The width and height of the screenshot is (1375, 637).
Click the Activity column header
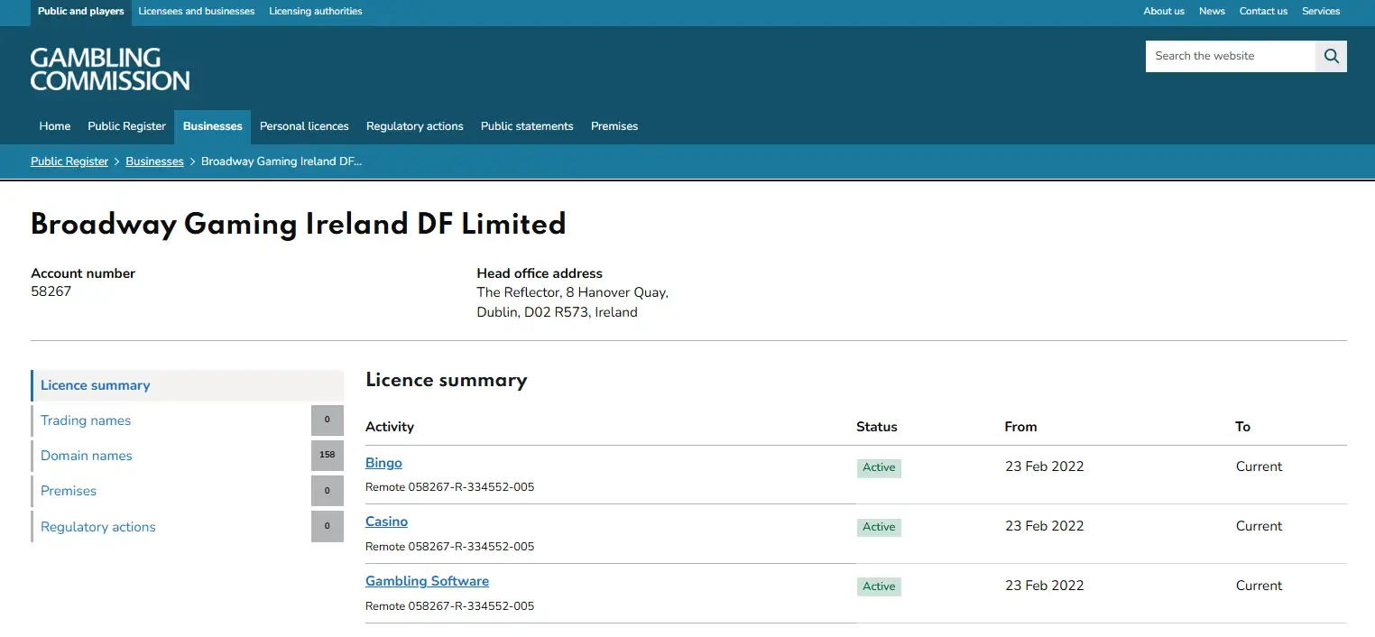pos(390,427)
